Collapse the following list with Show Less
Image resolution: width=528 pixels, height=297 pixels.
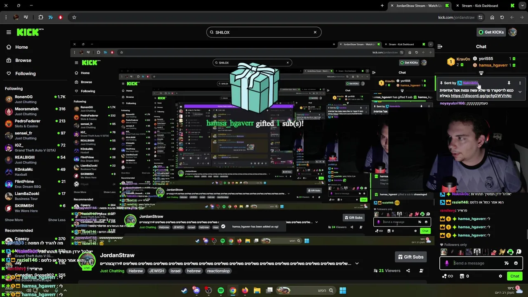(x=57, y=220)
